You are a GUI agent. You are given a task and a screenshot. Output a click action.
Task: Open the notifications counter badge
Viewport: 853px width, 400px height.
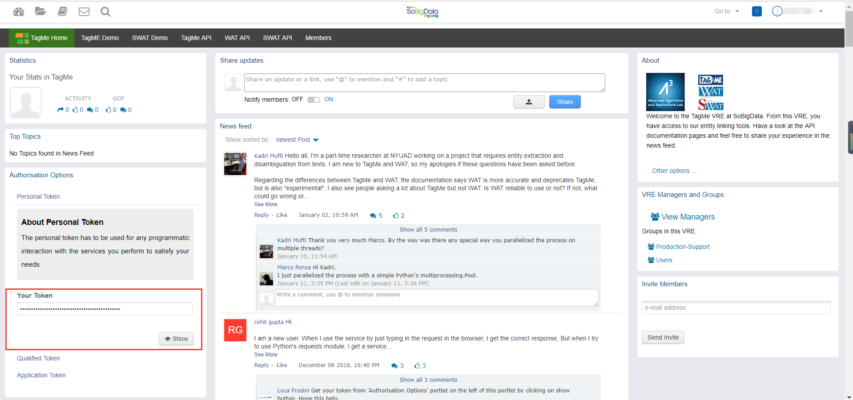(x=756, y=11)
